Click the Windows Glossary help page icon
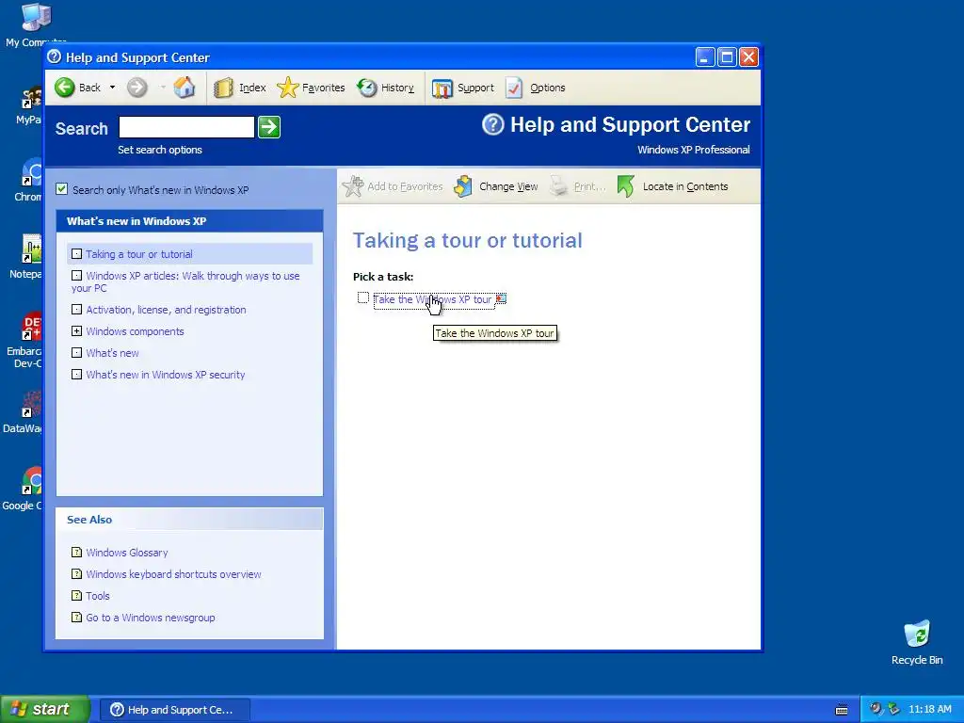This screenshot has width=964, height=723. (x=76, y=552)
